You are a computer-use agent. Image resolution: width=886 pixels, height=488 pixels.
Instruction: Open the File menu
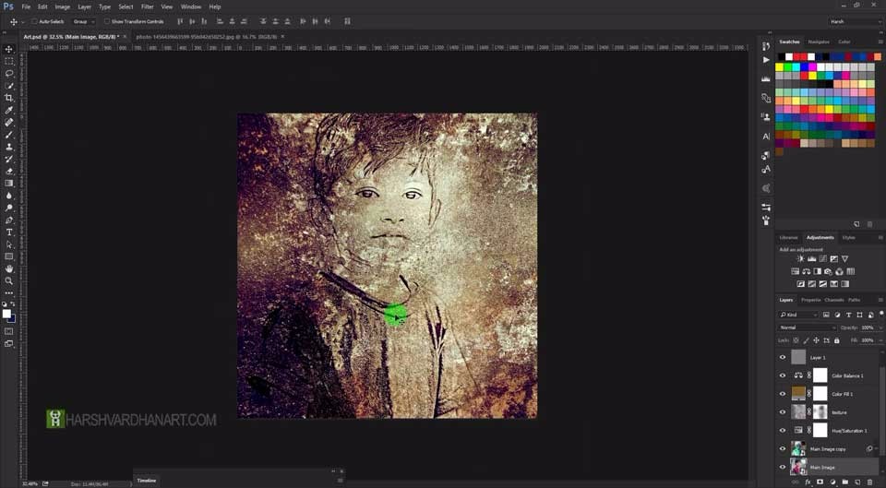(x=26, y=6)
